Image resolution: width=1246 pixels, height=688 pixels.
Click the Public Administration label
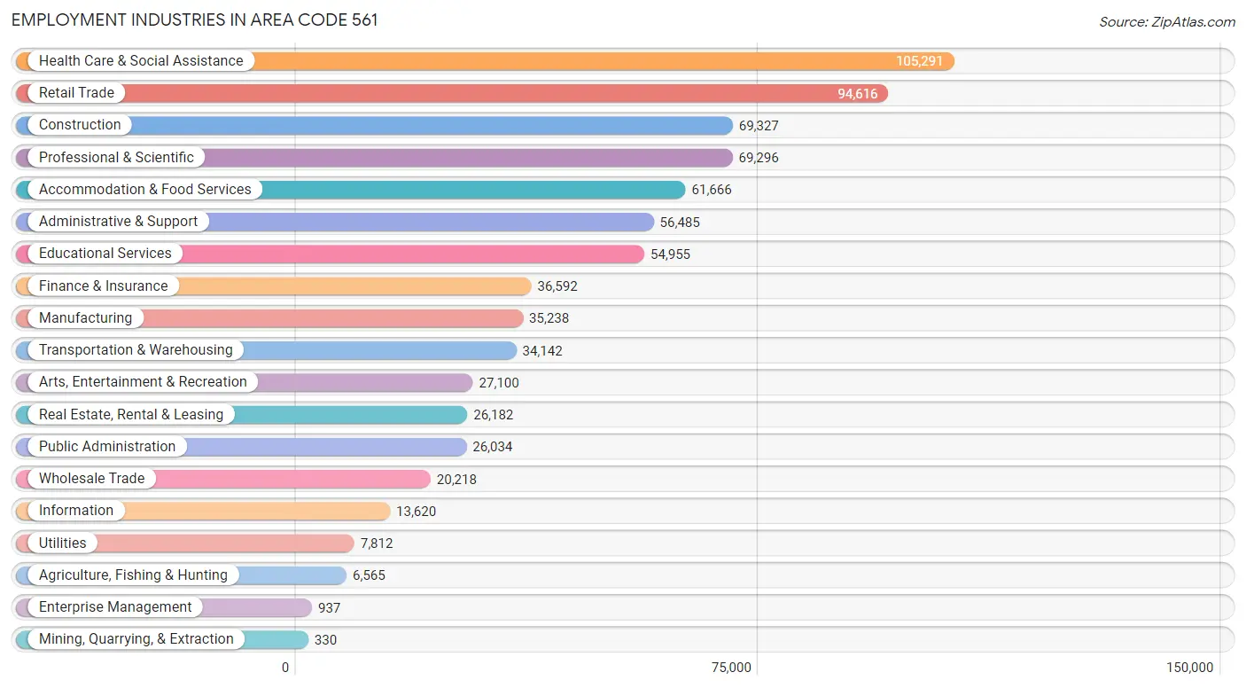pos(107,446)
